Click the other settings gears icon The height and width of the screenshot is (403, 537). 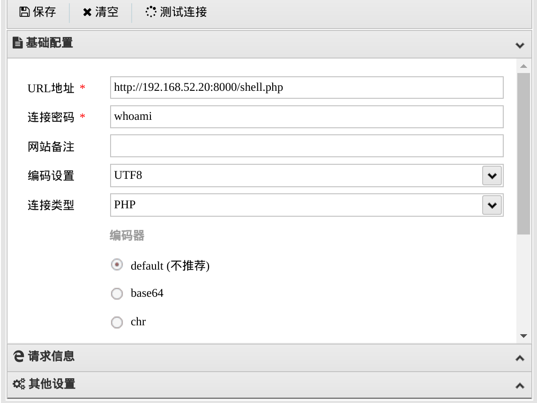(18, 385)
